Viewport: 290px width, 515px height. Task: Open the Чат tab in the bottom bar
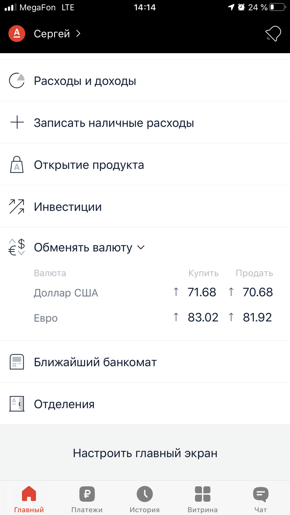click(260, 498)
